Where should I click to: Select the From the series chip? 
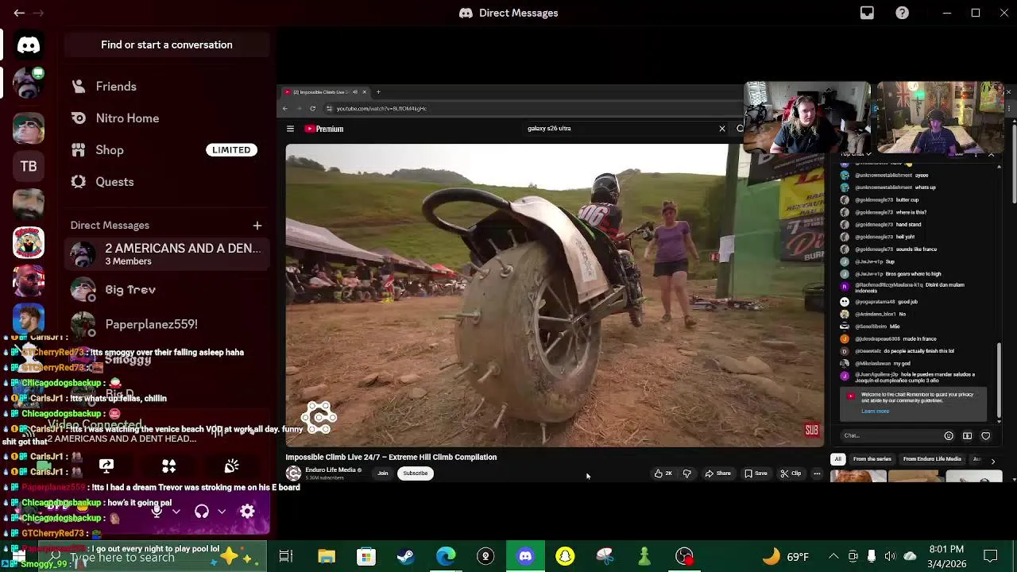872,459
